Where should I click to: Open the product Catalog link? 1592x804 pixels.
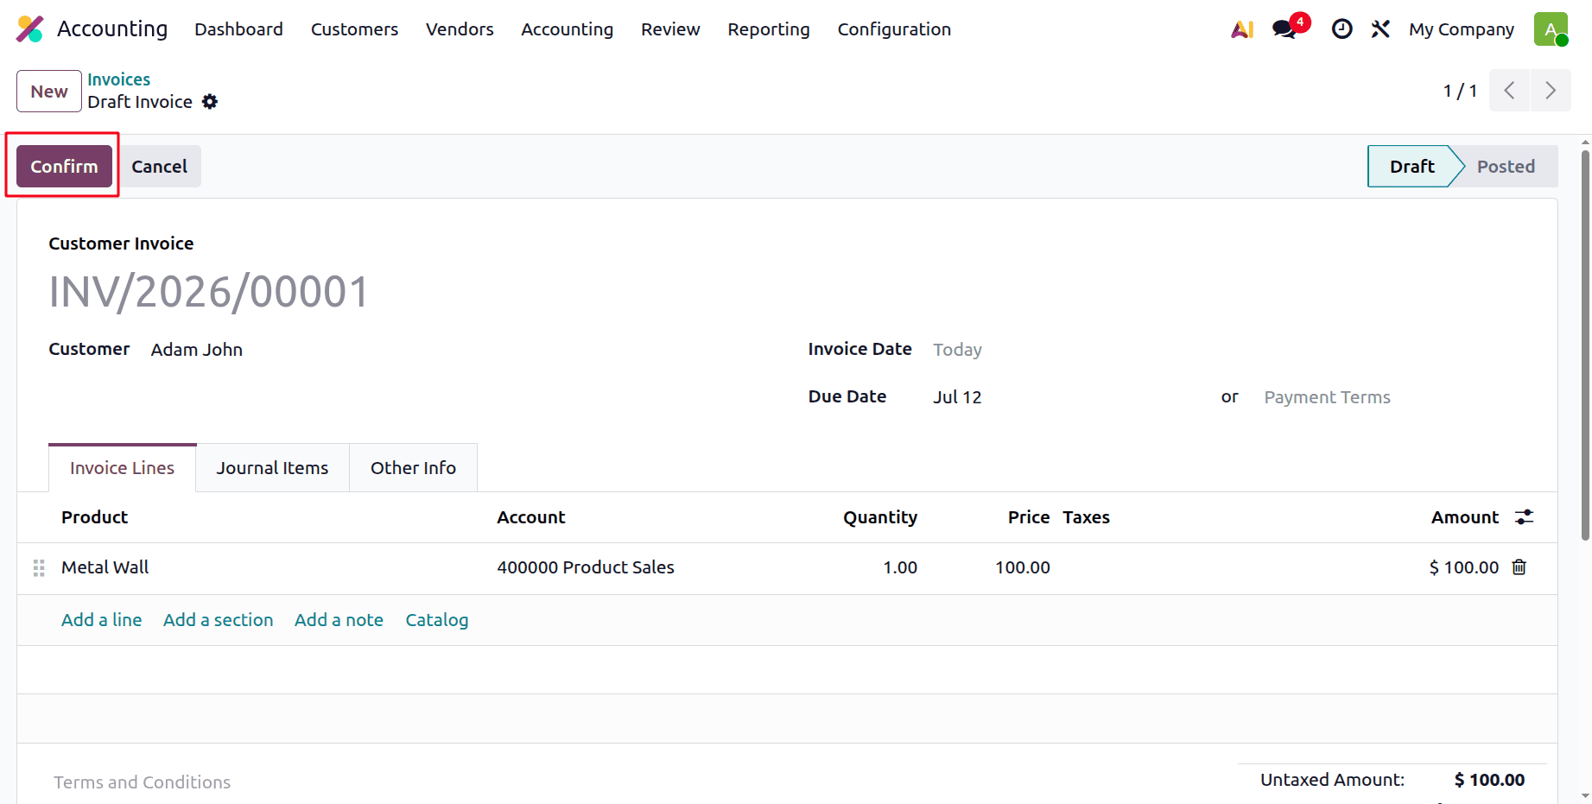click(x=437, y=620)
